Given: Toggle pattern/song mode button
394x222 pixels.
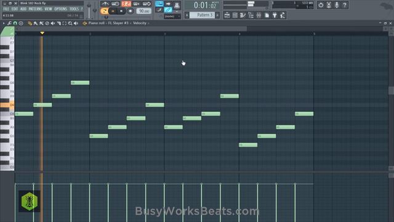Looking at the screenshot, I should click(x=104, y=11).
